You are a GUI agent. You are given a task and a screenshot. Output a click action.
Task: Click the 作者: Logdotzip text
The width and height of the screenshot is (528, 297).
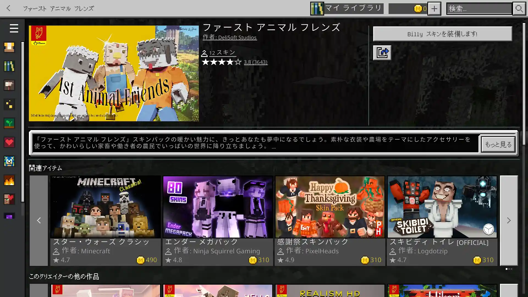point(423,251)
